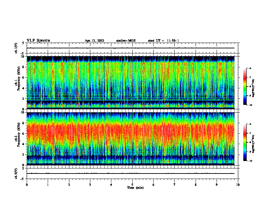Click the "ch.1(V)" vertical axis label
Screen dimensions: 268x207
(16, 48)
